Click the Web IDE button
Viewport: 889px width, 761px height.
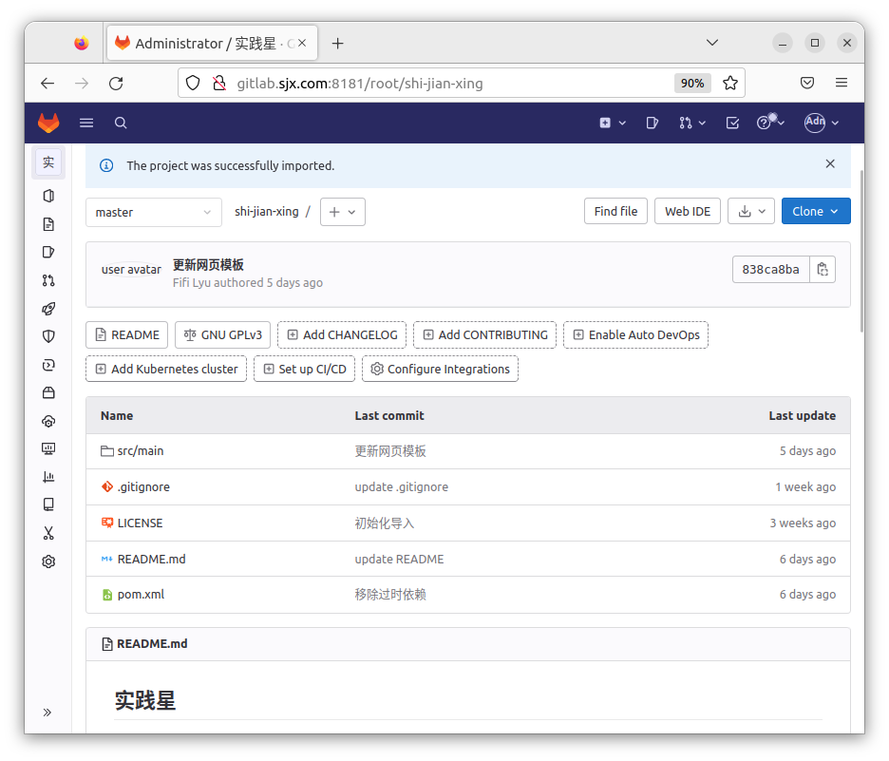coord(687,211)
